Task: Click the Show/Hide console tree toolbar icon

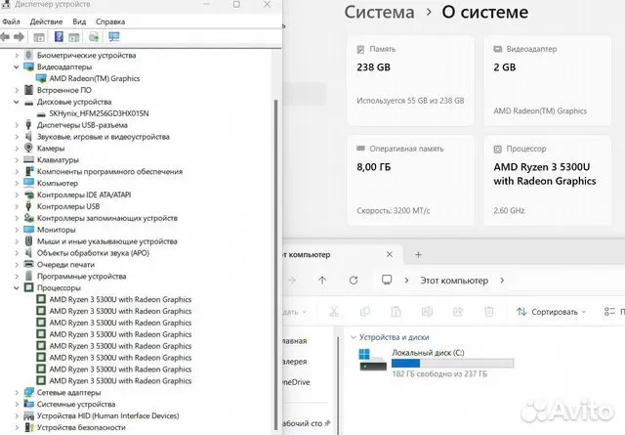Action: click(x=39, y=38)
